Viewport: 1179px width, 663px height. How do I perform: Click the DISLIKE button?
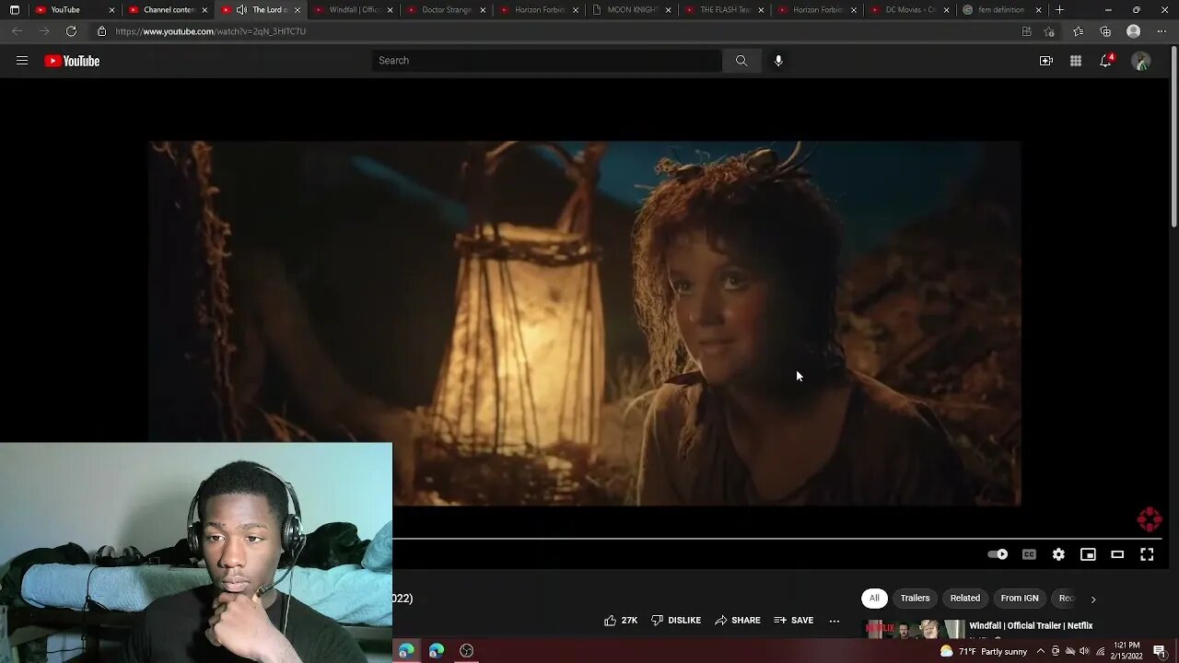[x=676, y=621]
